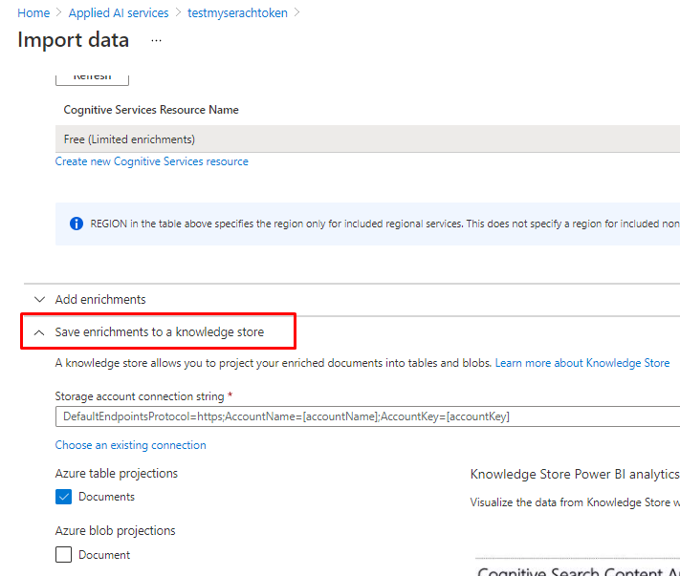Click Create new Cognitive Services resource link

[x=152, y=162]
